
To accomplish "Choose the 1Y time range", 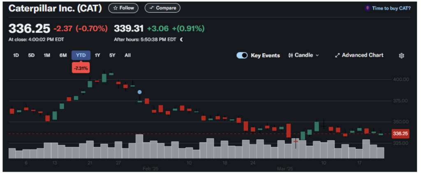I will click(97, 55).
